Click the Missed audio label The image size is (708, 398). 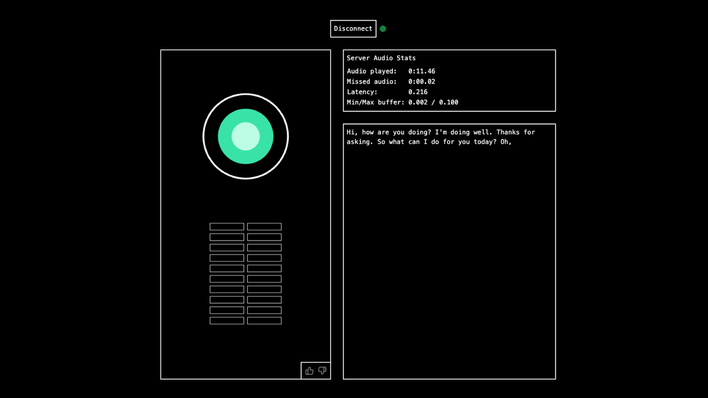pos(372,81)
